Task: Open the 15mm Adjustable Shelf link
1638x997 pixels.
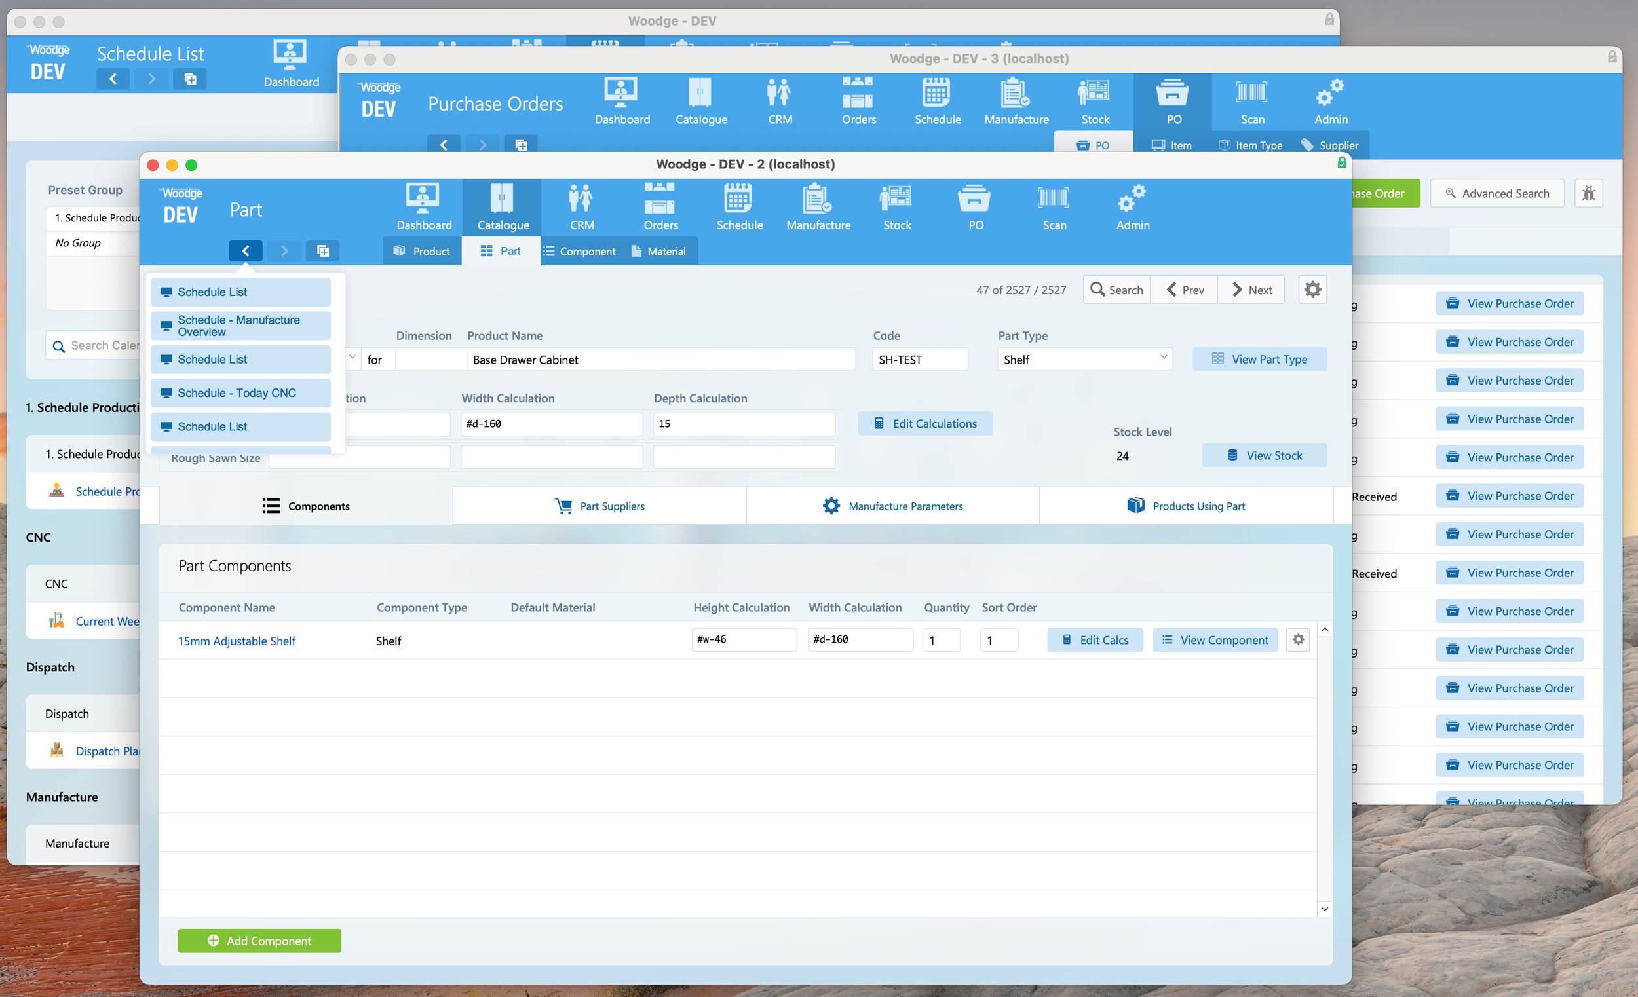Action: (237, 641)
